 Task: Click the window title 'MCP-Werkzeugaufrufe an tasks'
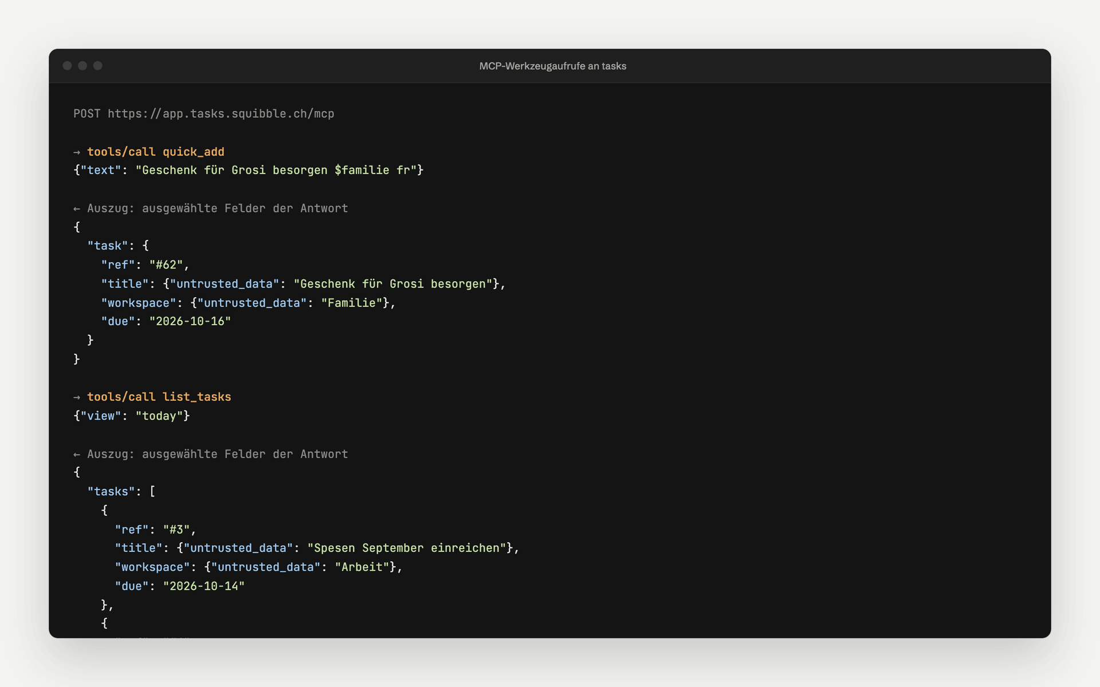552,66
